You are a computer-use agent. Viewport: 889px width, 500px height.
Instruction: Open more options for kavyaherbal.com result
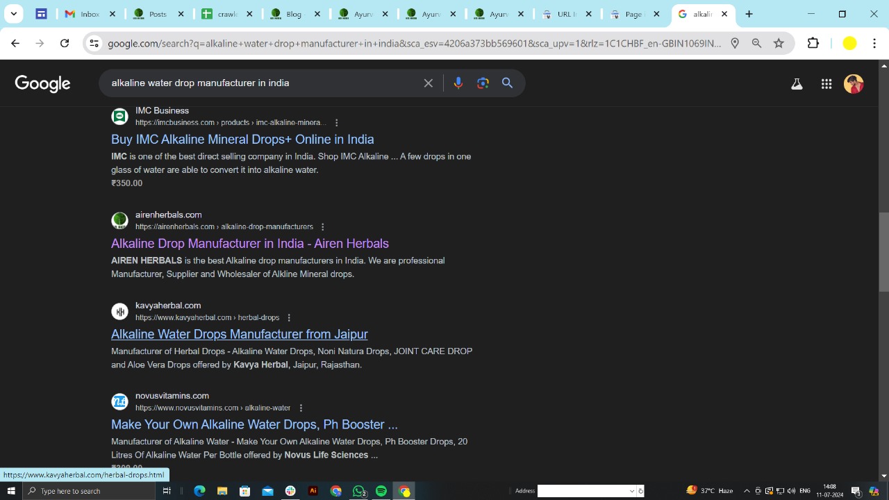[289, 318]
